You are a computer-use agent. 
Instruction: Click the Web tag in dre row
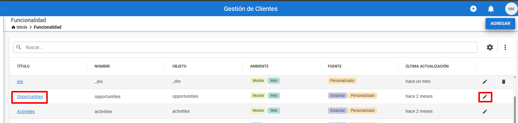tap(274, 81)
